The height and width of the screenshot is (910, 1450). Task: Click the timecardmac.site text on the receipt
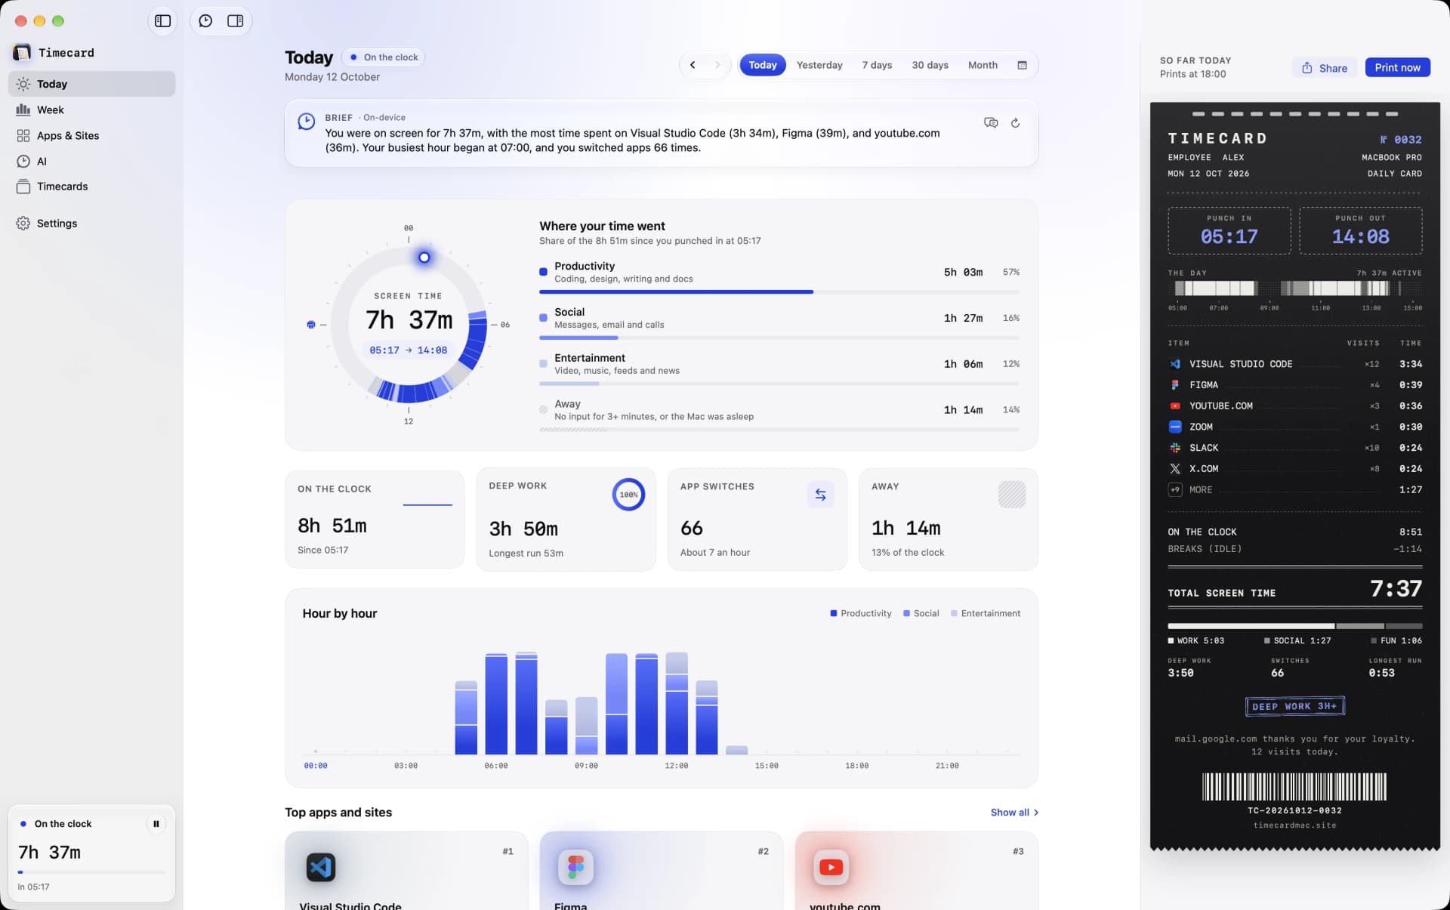click(1294, 825)
